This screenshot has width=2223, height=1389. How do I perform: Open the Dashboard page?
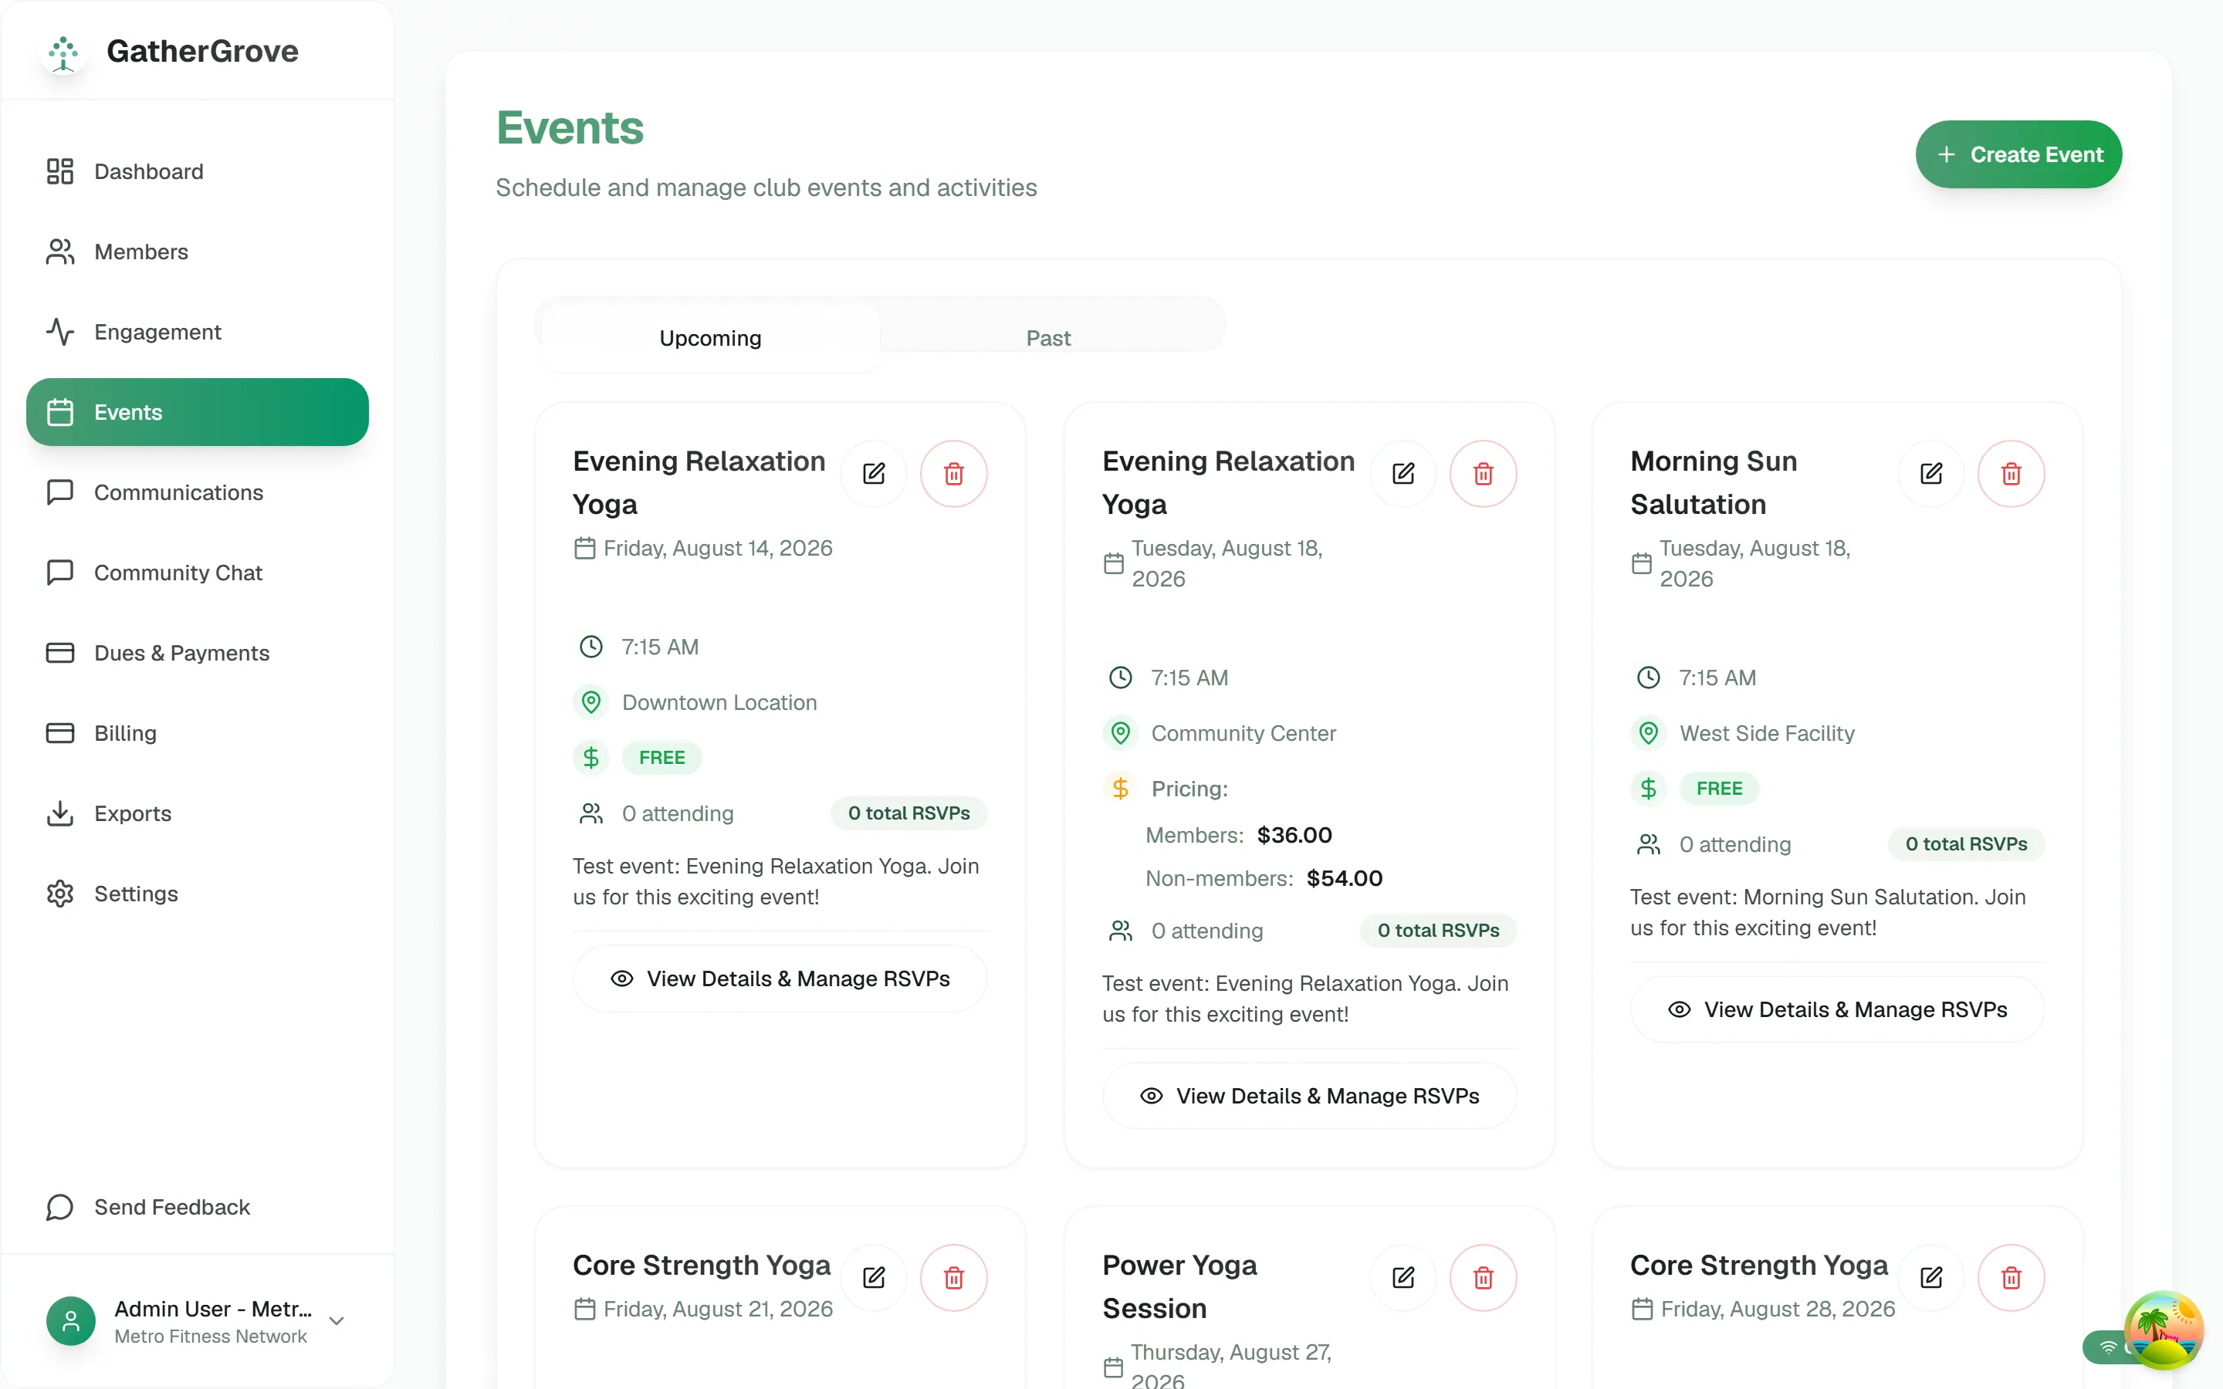(x=198, y=172)
